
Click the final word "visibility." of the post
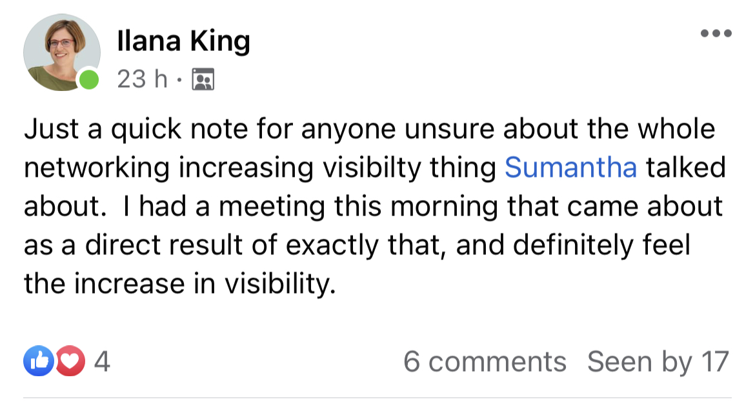click(280, 283)
